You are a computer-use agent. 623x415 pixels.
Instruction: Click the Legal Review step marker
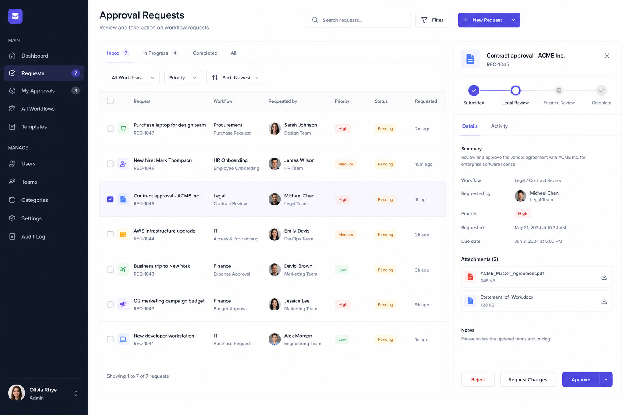[516, 90]
